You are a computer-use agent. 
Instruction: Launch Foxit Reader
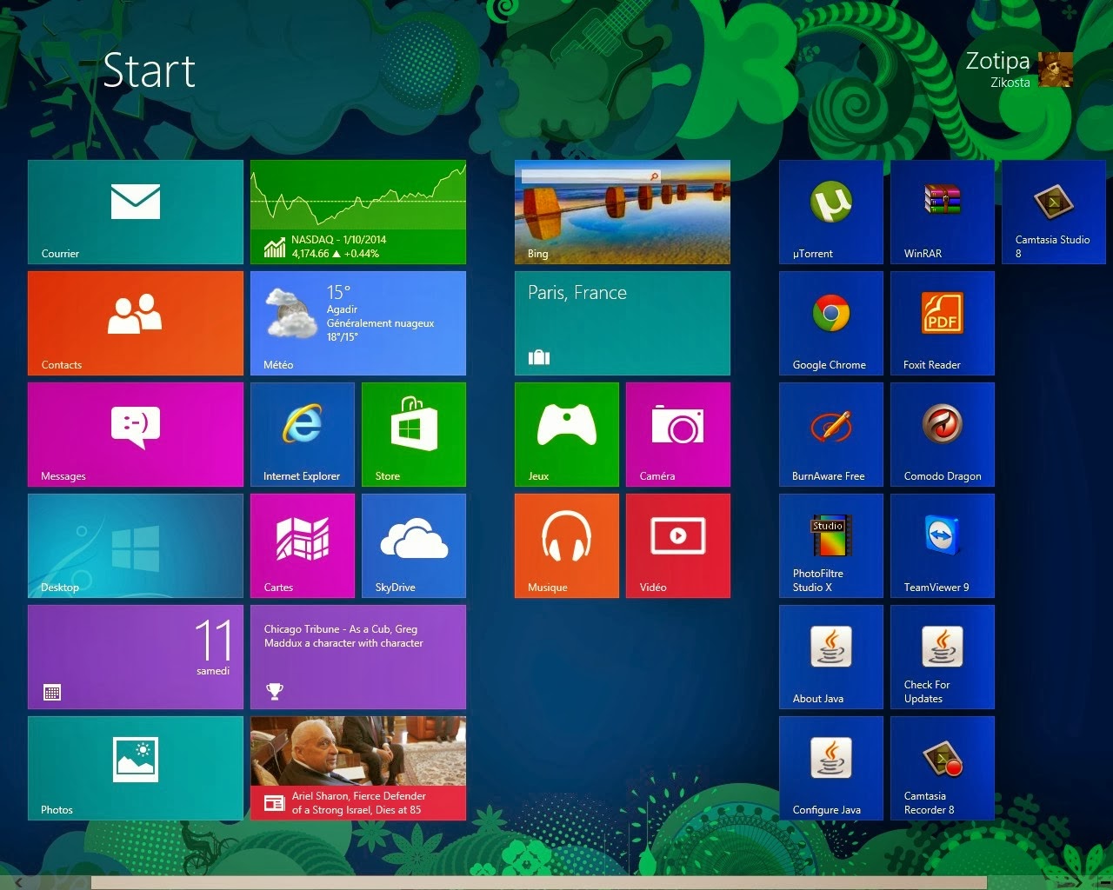(943, 323)
